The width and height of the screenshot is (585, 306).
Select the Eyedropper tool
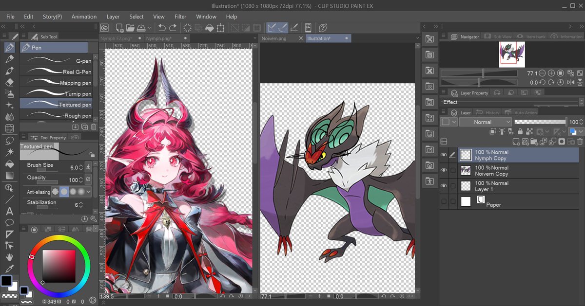coord(9,269)
